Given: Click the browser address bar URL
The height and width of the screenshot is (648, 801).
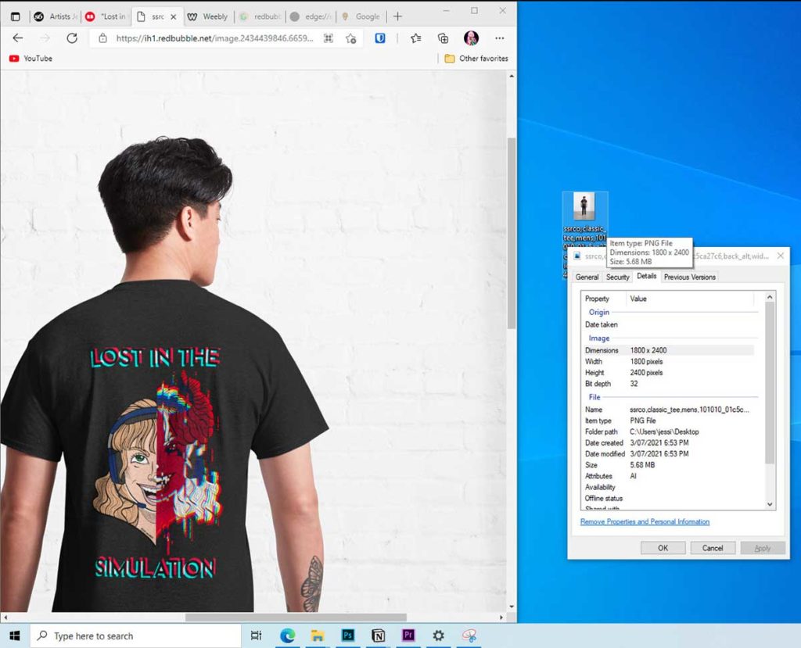Looking at the screenshot, I should (214, 38).
